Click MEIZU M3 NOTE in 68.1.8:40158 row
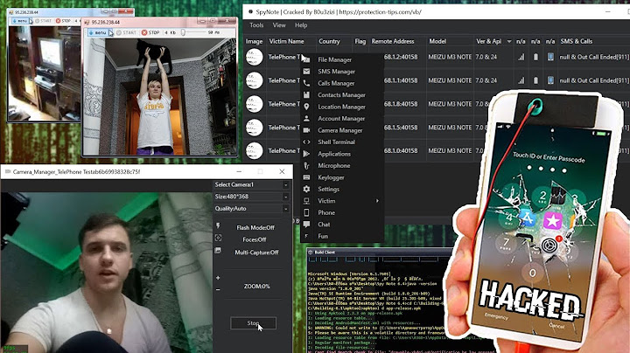This screenshot has height=353, width=630. (x=450, y=104)
